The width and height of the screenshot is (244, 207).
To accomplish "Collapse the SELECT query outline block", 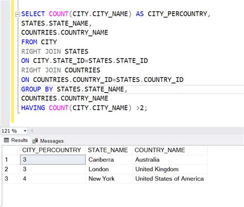I will tap(18, 14).
